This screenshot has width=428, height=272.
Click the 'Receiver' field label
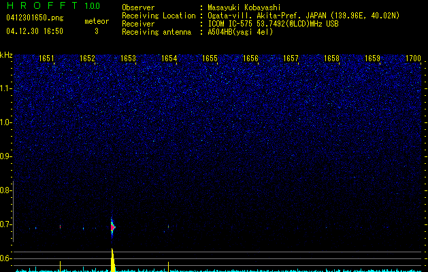138,24
